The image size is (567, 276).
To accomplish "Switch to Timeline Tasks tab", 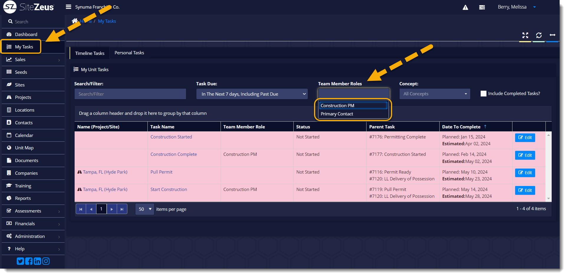I will [90, 53].
